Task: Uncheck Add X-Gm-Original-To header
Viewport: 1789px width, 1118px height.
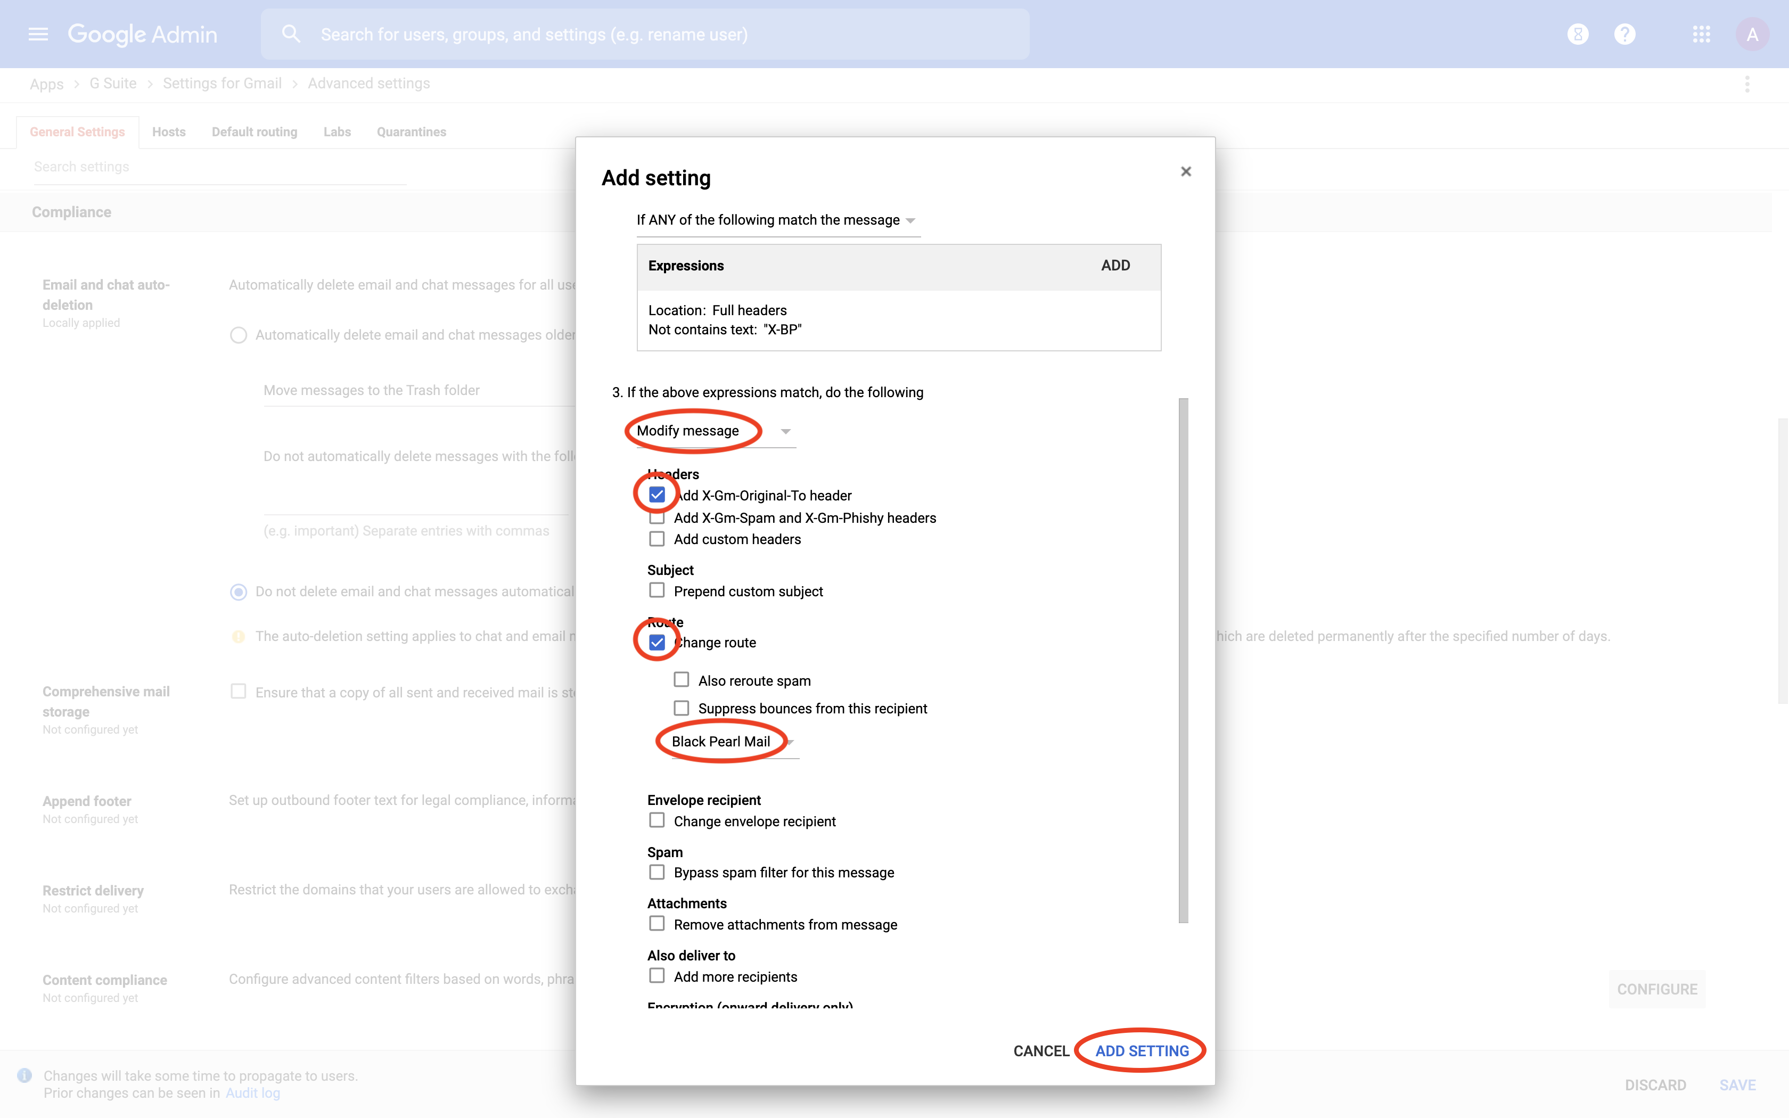Action: coord(656,495)
